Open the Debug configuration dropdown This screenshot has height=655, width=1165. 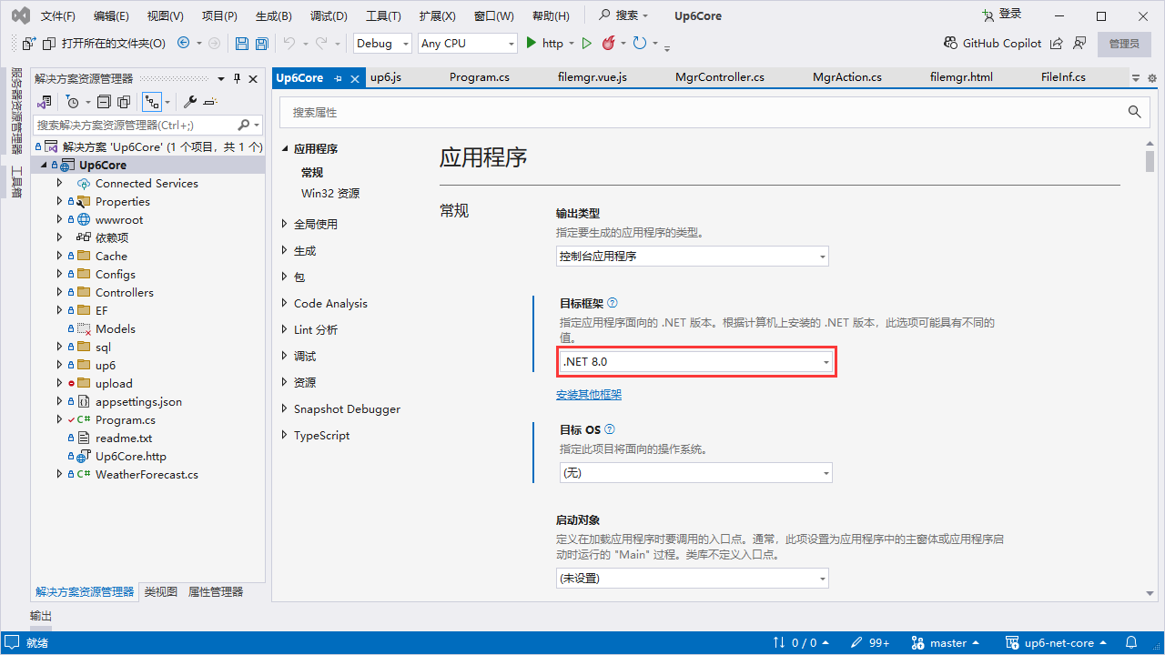[382, 43]
